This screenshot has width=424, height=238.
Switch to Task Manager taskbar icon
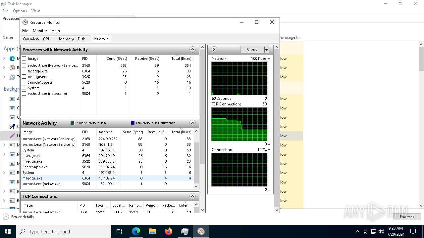point(185,231)
